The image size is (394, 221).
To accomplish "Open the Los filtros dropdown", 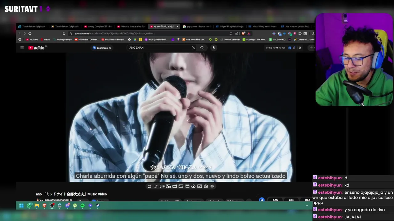I will (x=102, y=48).
